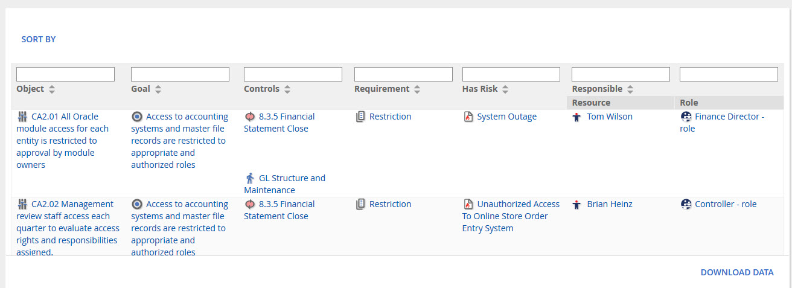Sort by the Has Risk column arrows

[505, 89]
